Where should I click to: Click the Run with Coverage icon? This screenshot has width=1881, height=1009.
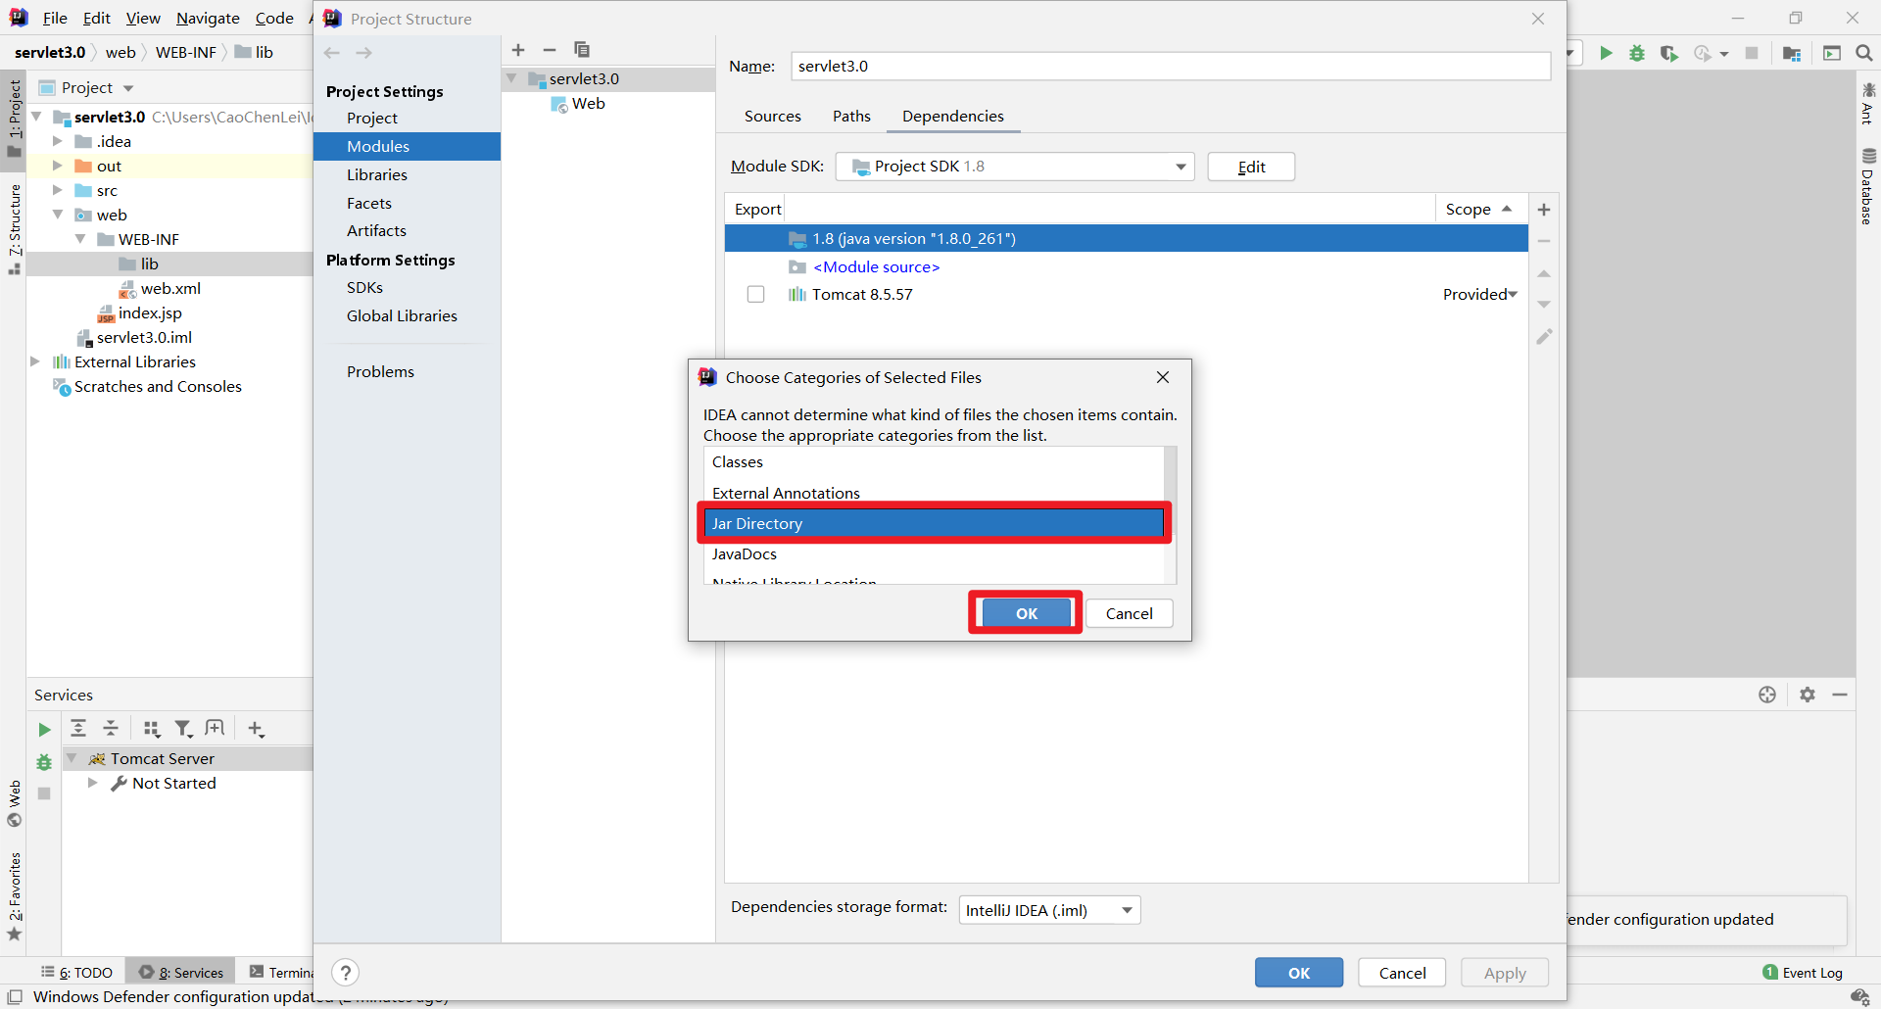tap(1669, 53)
